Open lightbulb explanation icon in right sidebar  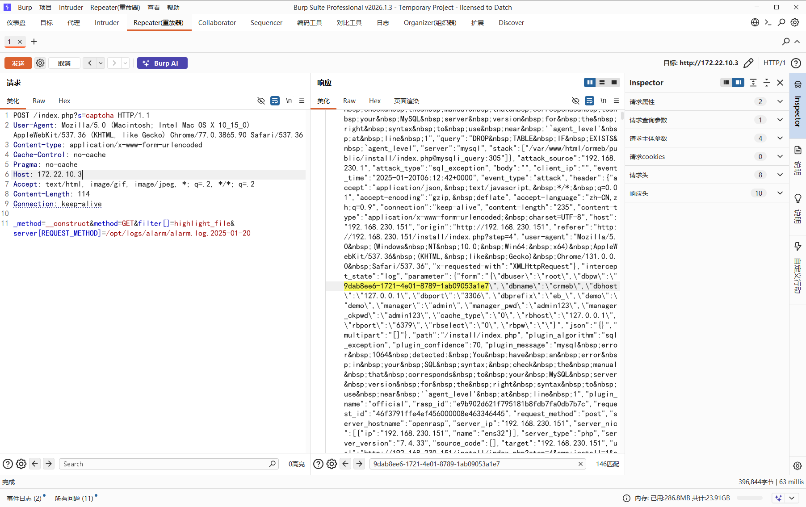point(798,198)
